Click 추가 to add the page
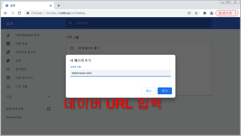Image resolution: width=241 pixels, height=136 pixels. point(165,91)
